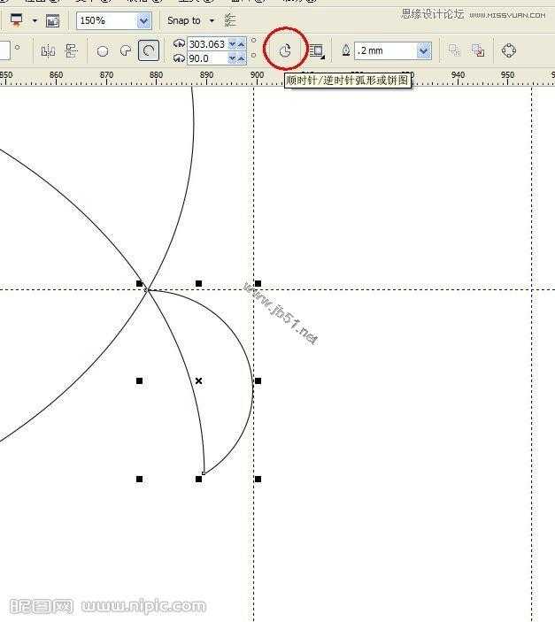Mirror the object horizontally
The height and width of the screenshot is (622, 555).
pos(48,50)
